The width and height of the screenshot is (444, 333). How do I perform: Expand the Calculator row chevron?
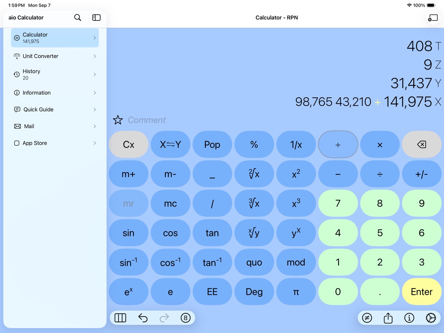[95, 38]
